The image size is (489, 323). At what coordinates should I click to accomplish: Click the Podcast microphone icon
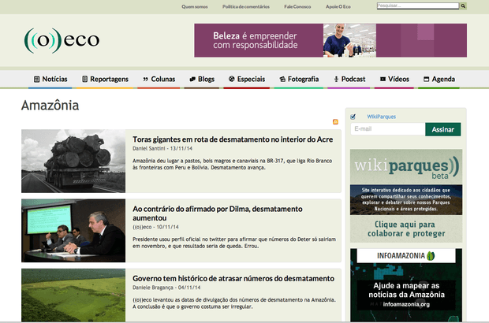pyautogui.click(x=336, y=79)
